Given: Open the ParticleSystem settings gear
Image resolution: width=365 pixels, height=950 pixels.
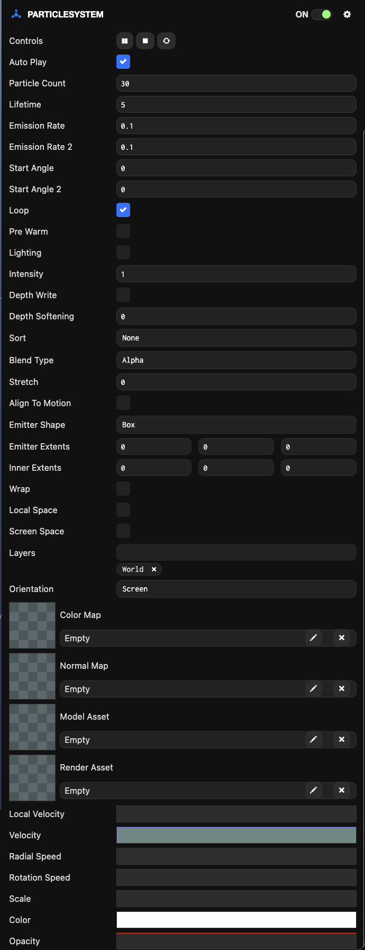Looking at the screenshot, I should tap(347, 14).
